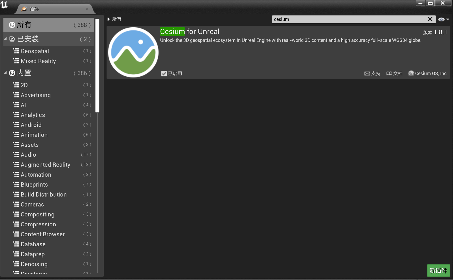Open the 文档 documentation link

tap(398, 74)
